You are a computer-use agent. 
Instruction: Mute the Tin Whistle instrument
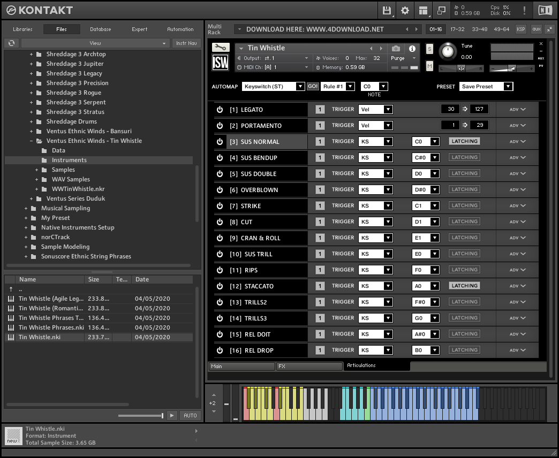(429, 66)
